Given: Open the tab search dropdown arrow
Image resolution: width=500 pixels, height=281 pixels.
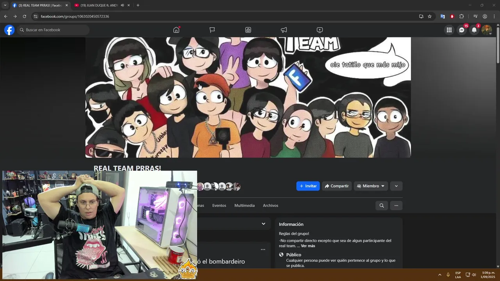Looking at the screenshot, I should click(5, 5).
